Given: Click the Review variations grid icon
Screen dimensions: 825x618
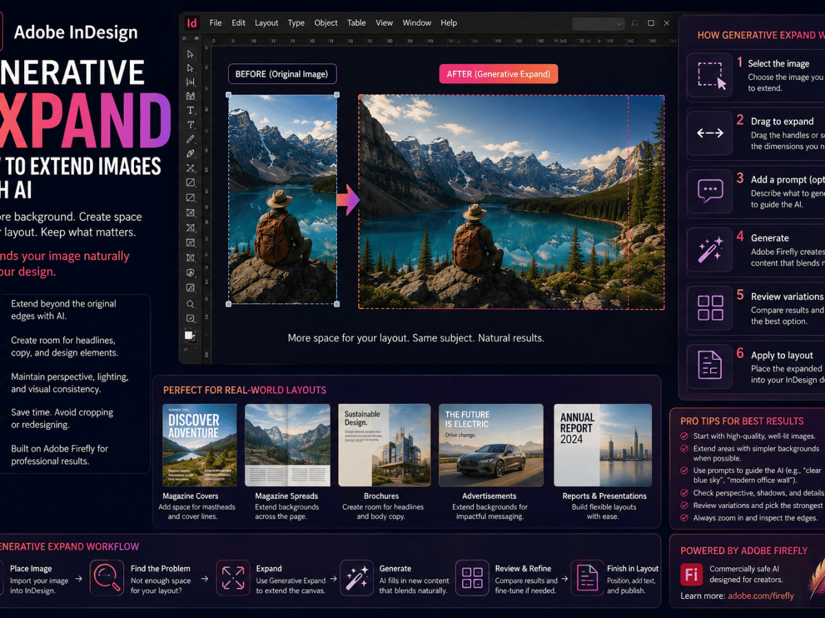Looking at the screenshot, I should click(x=710, y=308).
